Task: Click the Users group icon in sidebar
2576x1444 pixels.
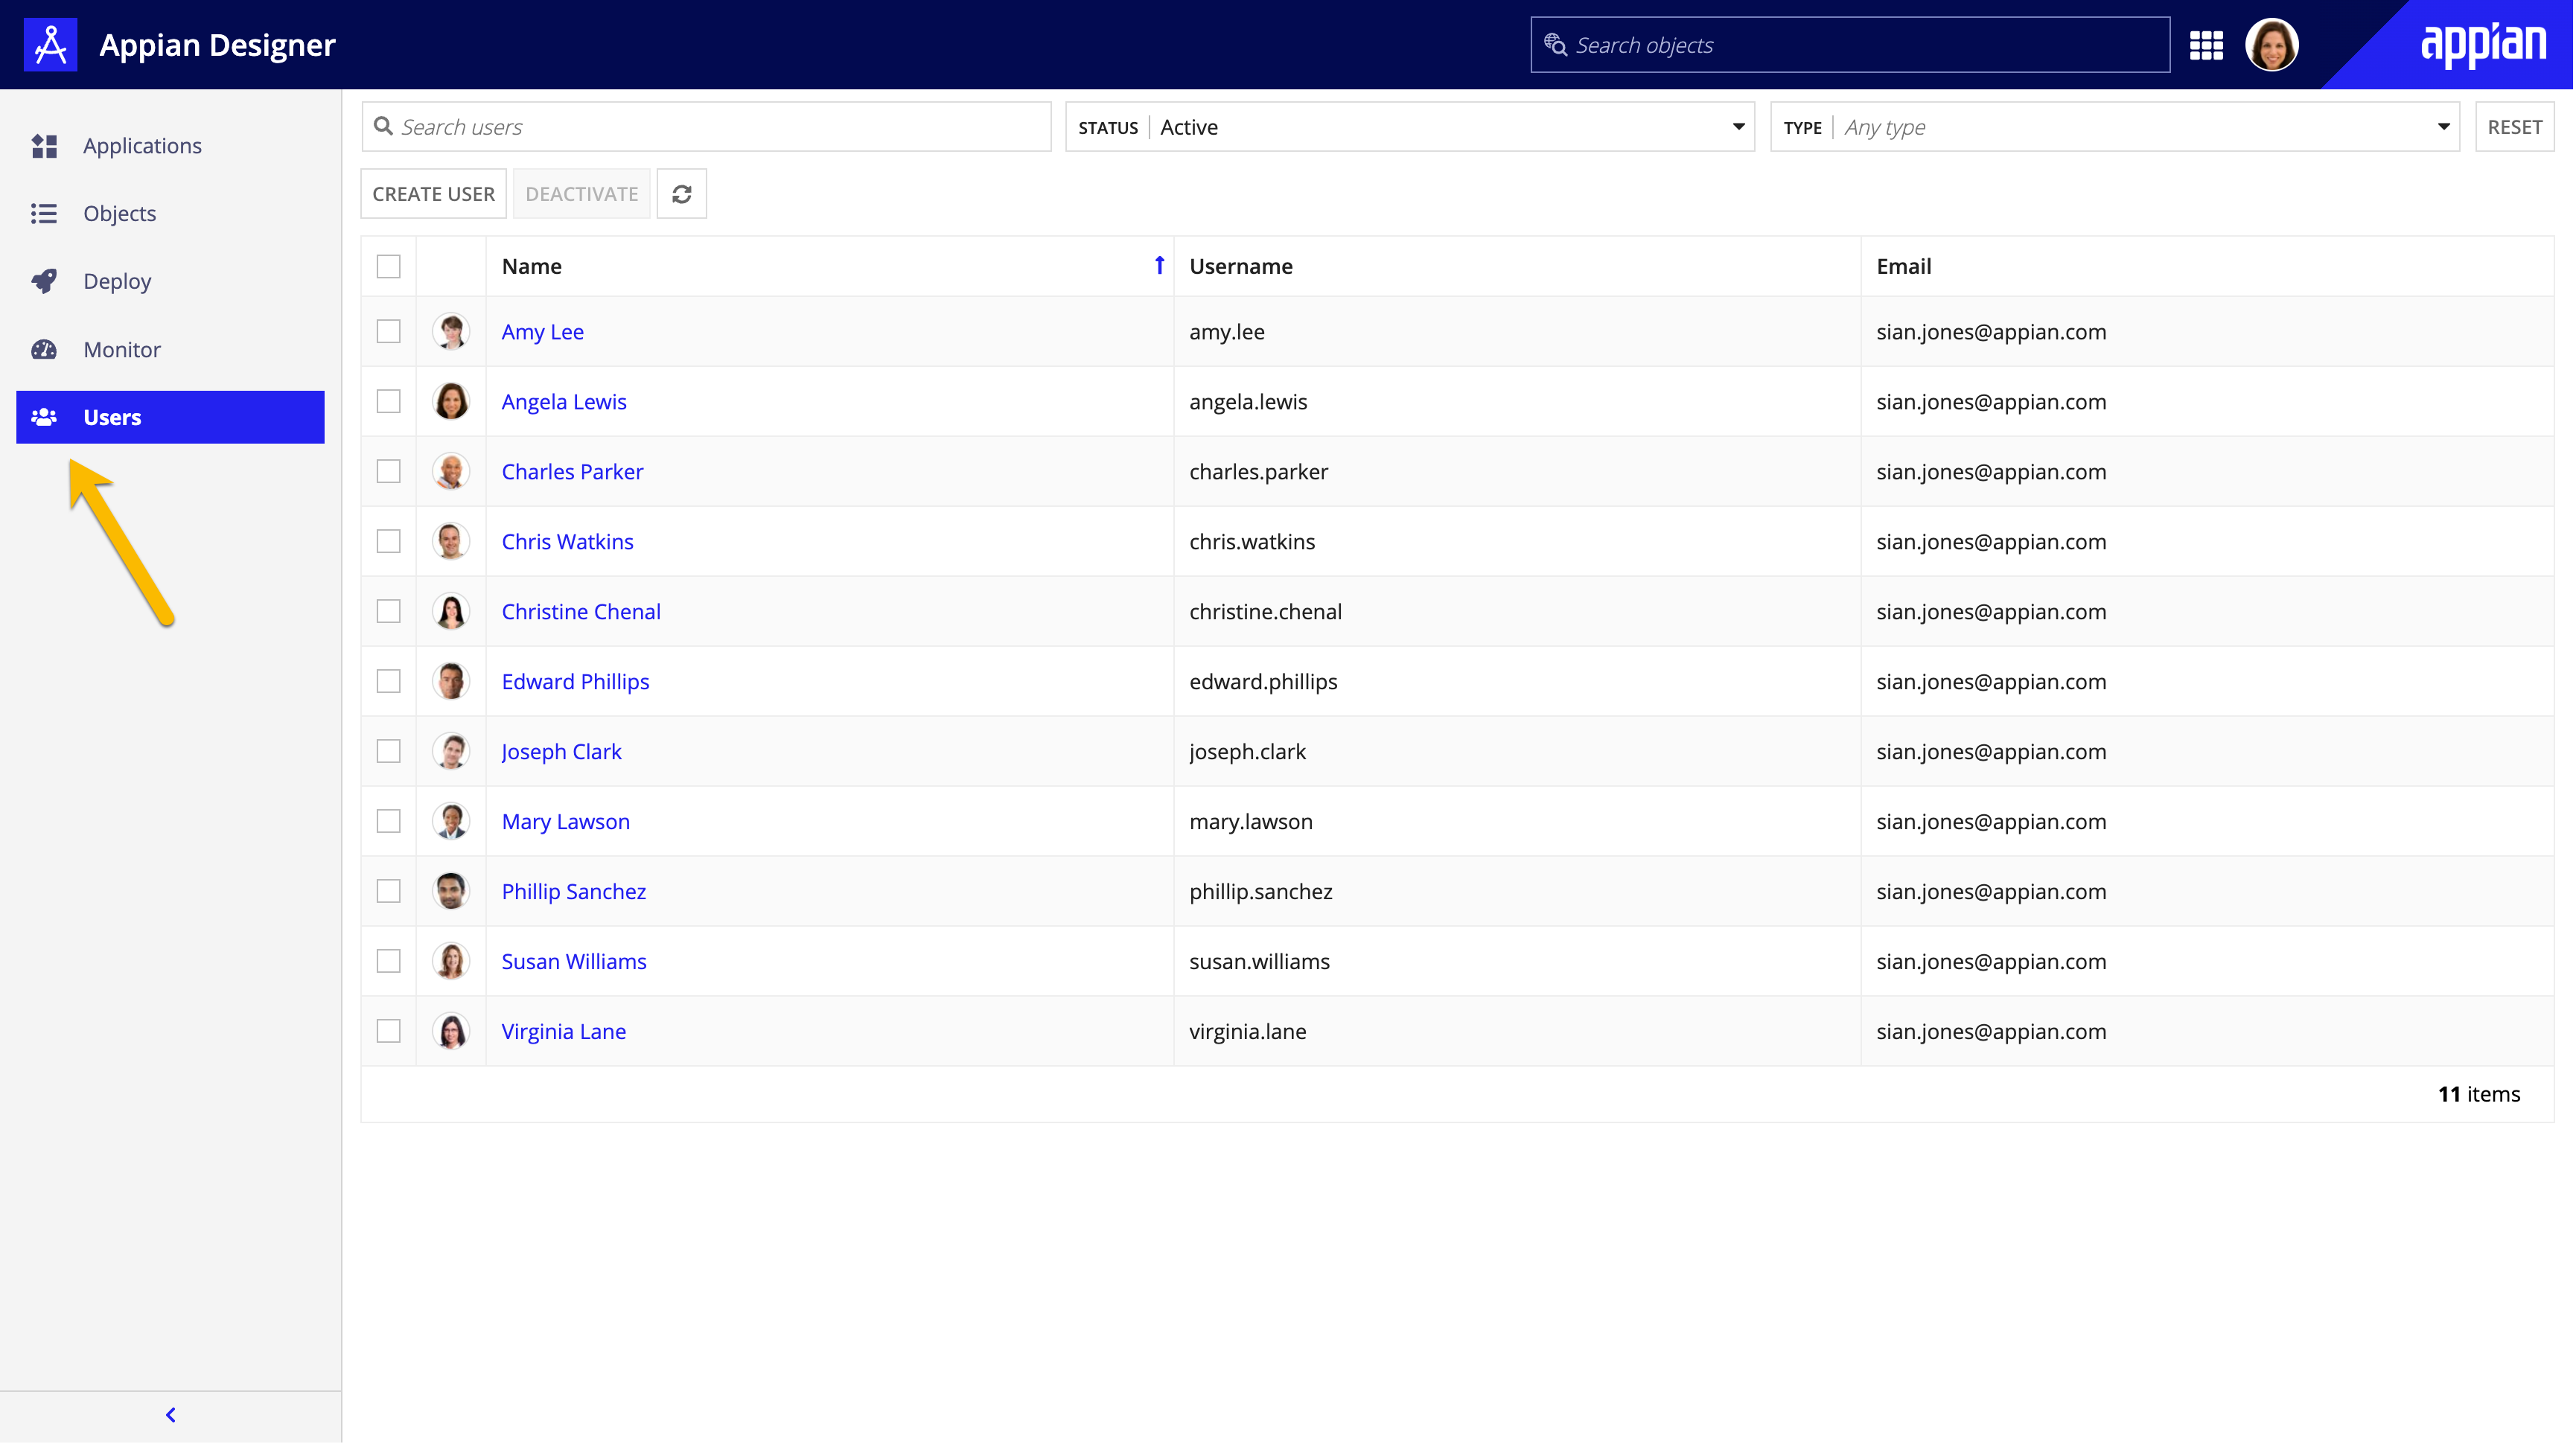Action: click(x=44, y=417)
